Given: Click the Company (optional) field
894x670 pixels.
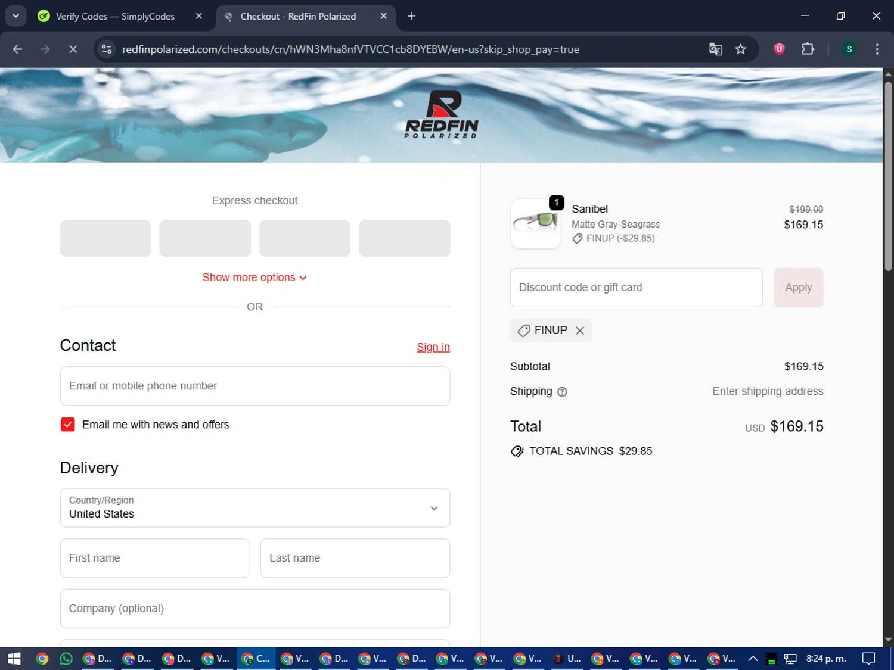Looking at the screenshot, I should click(x=255, y=609).
